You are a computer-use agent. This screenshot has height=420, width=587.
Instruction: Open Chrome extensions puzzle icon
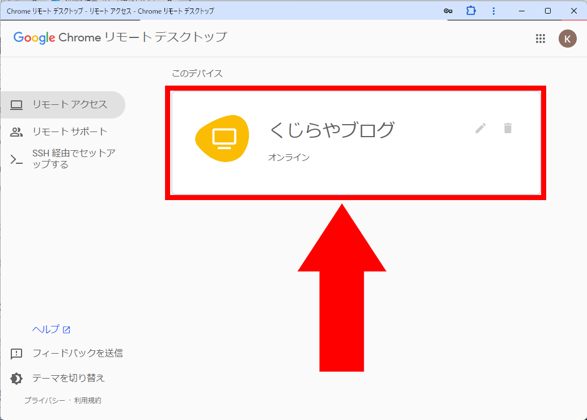[471, 10]
